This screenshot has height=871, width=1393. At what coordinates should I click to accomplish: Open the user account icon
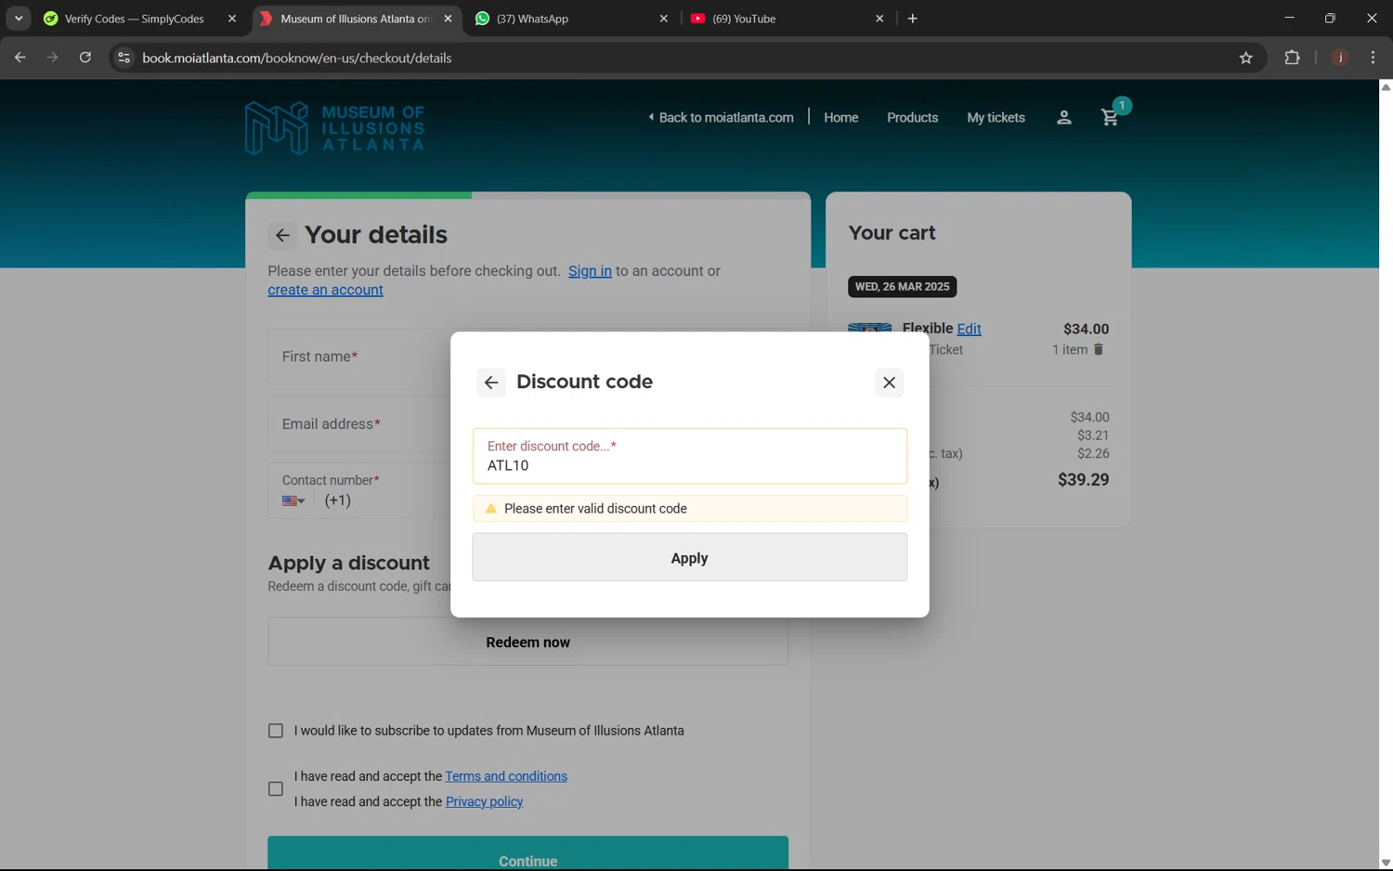tap(1064, 118)
